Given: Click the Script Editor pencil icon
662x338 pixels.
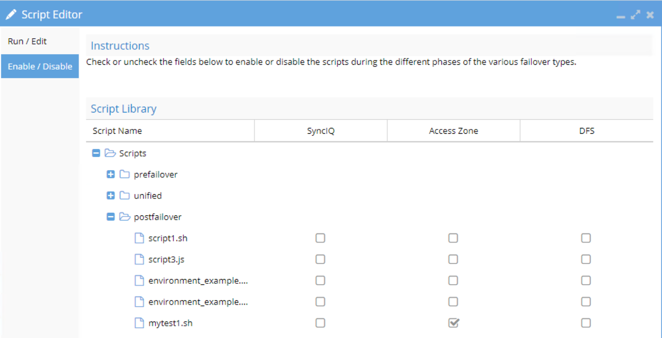Looking at the screenshot, I should pos(11,14).
